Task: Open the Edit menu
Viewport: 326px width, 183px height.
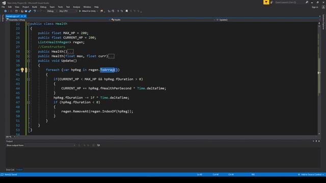Action: click(x=10, y=7)
